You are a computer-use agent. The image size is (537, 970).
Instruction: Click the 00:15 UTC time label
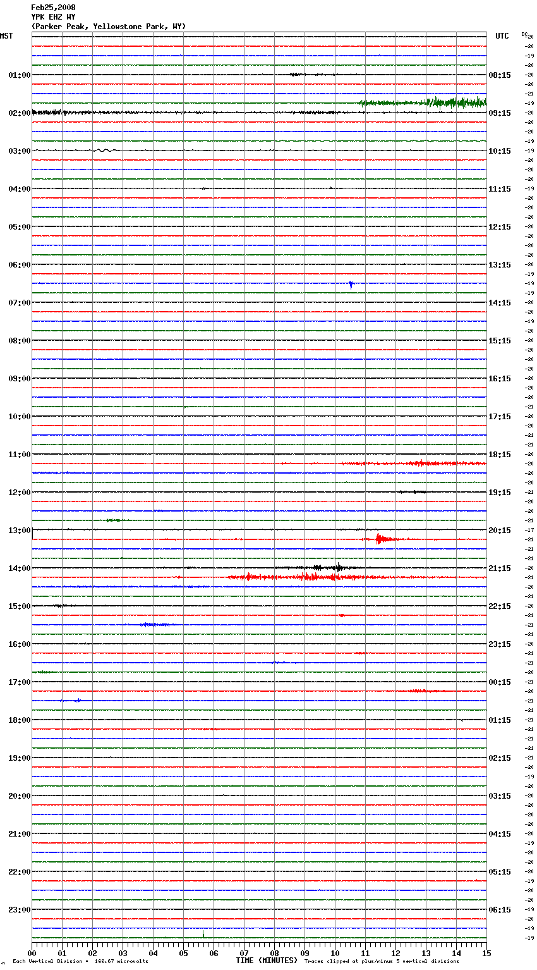500,682
